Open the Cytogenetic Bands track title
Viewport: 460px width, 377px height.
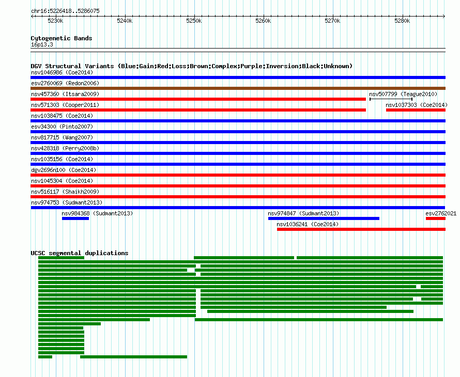[x=62, y=38]
